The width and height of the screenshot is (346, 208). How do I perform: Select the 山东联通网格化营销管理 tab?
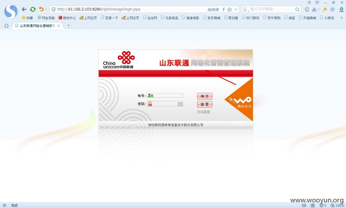coord(37,26)
